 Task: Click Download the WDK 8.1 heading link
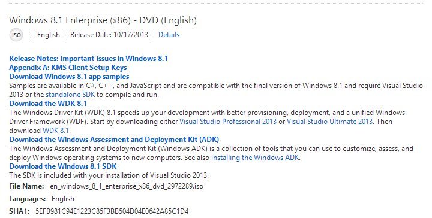point(47,104)
